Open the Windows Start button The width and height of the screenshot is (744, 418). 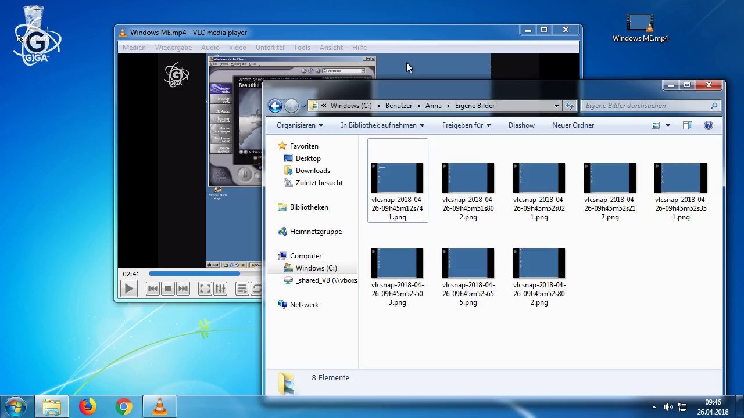(15, 406)
